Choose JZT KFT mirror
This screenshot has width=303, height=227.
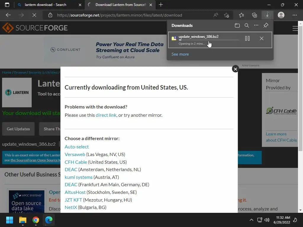[73, 200]
